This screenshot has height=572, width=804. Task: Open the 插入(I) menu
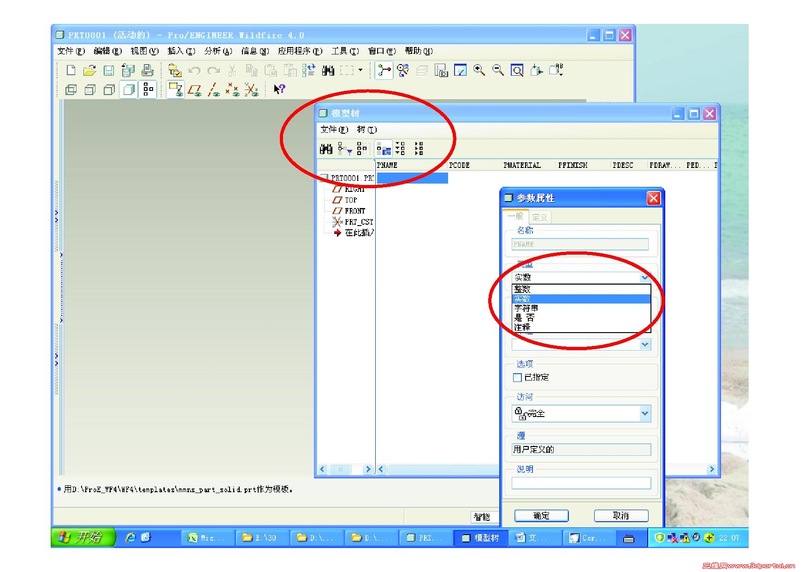click(181, 51)
